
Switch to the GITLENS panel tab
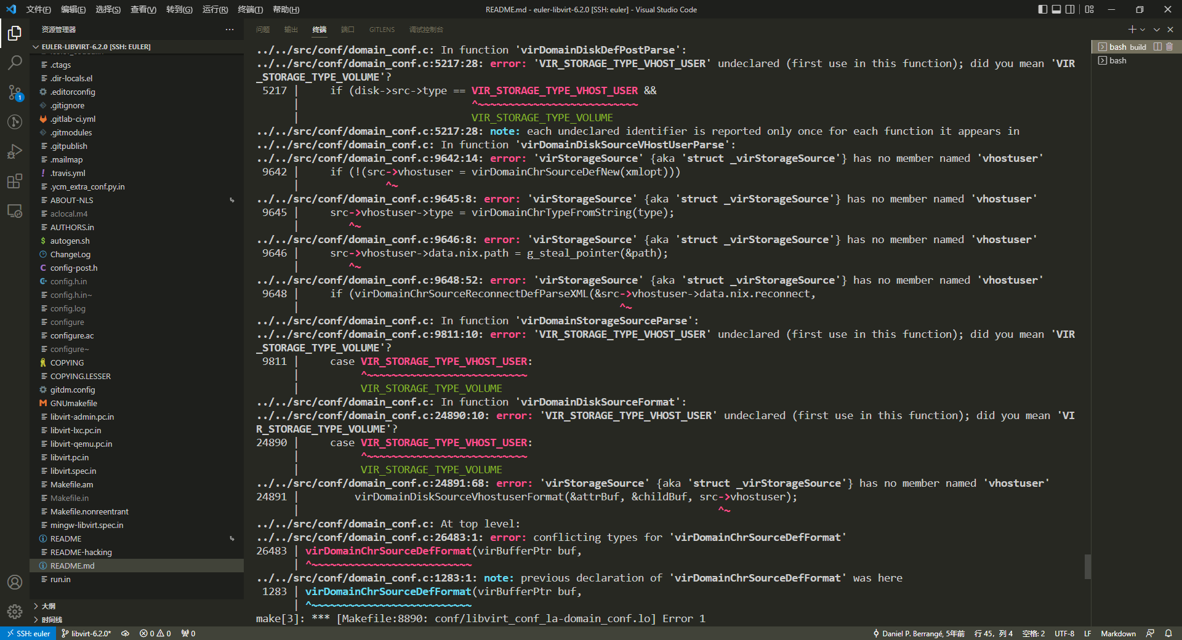(382, 30)
